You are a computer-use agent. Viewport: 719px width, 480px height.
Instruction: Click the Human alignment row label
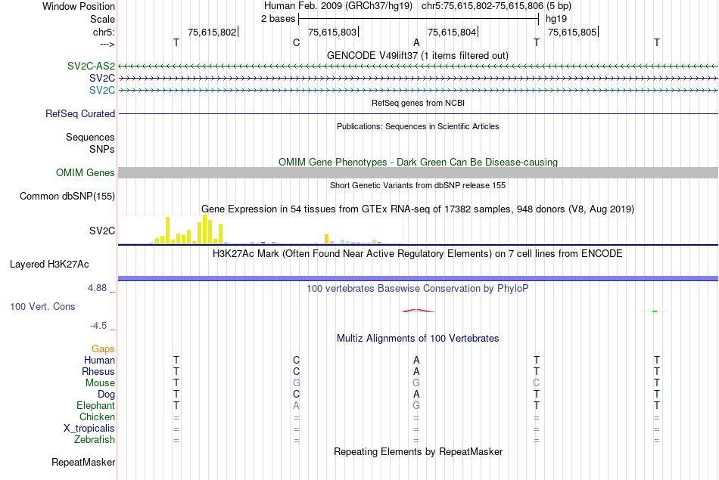pos(99,361)
